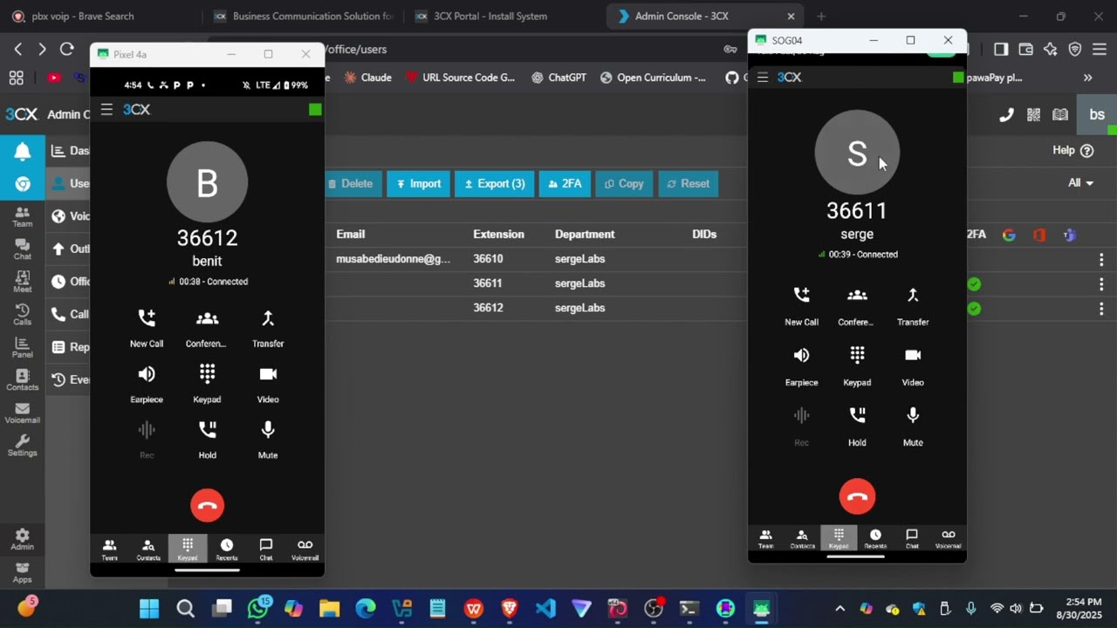This screenshot has height=628, width=1117.
Task: Tap Transfer in Pixel 4a window
Action: pos(268,328)
